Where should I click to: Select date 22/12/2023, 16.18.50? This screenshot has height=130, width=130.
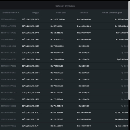coord(31,112)
